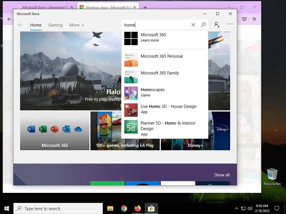Viewport: 286px width, 214px height.
Task: Choose Microsoft 365 Personal suggestion text
Action: click(x=162, y=56)
